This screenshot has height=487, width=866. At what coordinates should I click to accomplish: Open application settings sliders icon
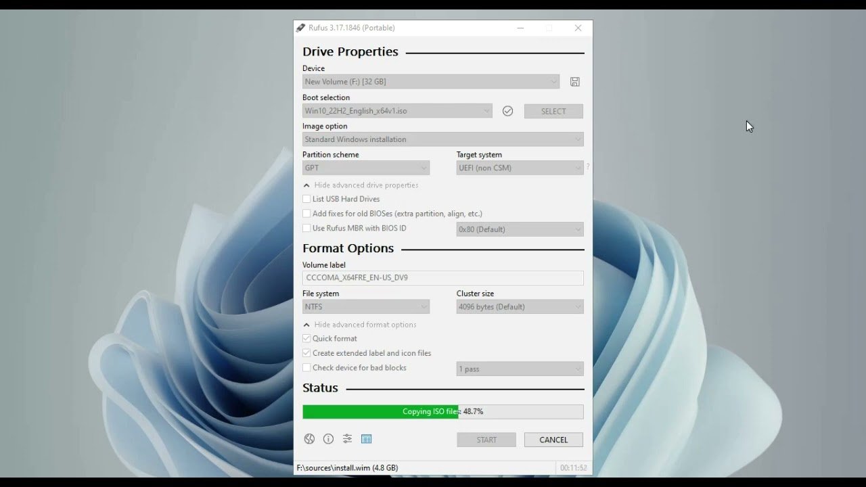[347, 439]
